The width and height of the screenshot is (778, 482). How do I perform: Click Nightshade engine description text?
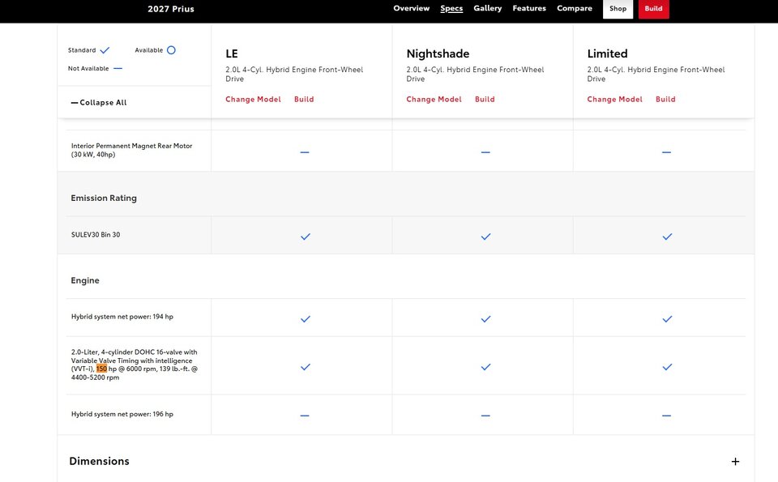(476, 74)
